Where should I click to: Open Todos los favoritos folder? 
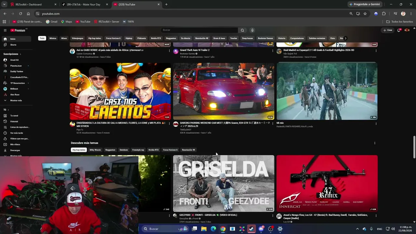click(x=399, y=22)
